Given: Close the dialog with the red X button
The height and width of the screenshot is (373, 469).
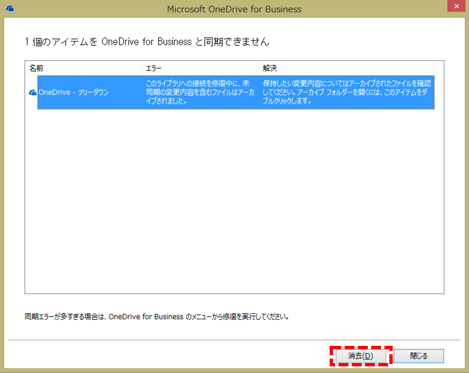Looking at the screenshot, I should [456, 6].
